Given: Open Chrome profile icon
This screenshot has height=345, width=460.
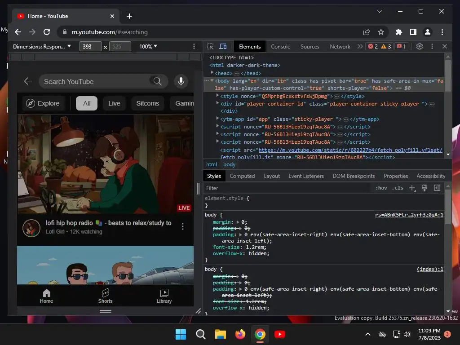Looking at the screenshot, I should [428, 32].
